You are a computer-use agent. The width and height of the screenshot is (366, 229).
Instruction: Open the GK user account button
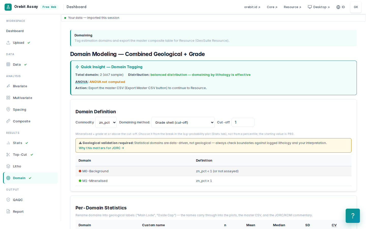click(x=356, y=7)
